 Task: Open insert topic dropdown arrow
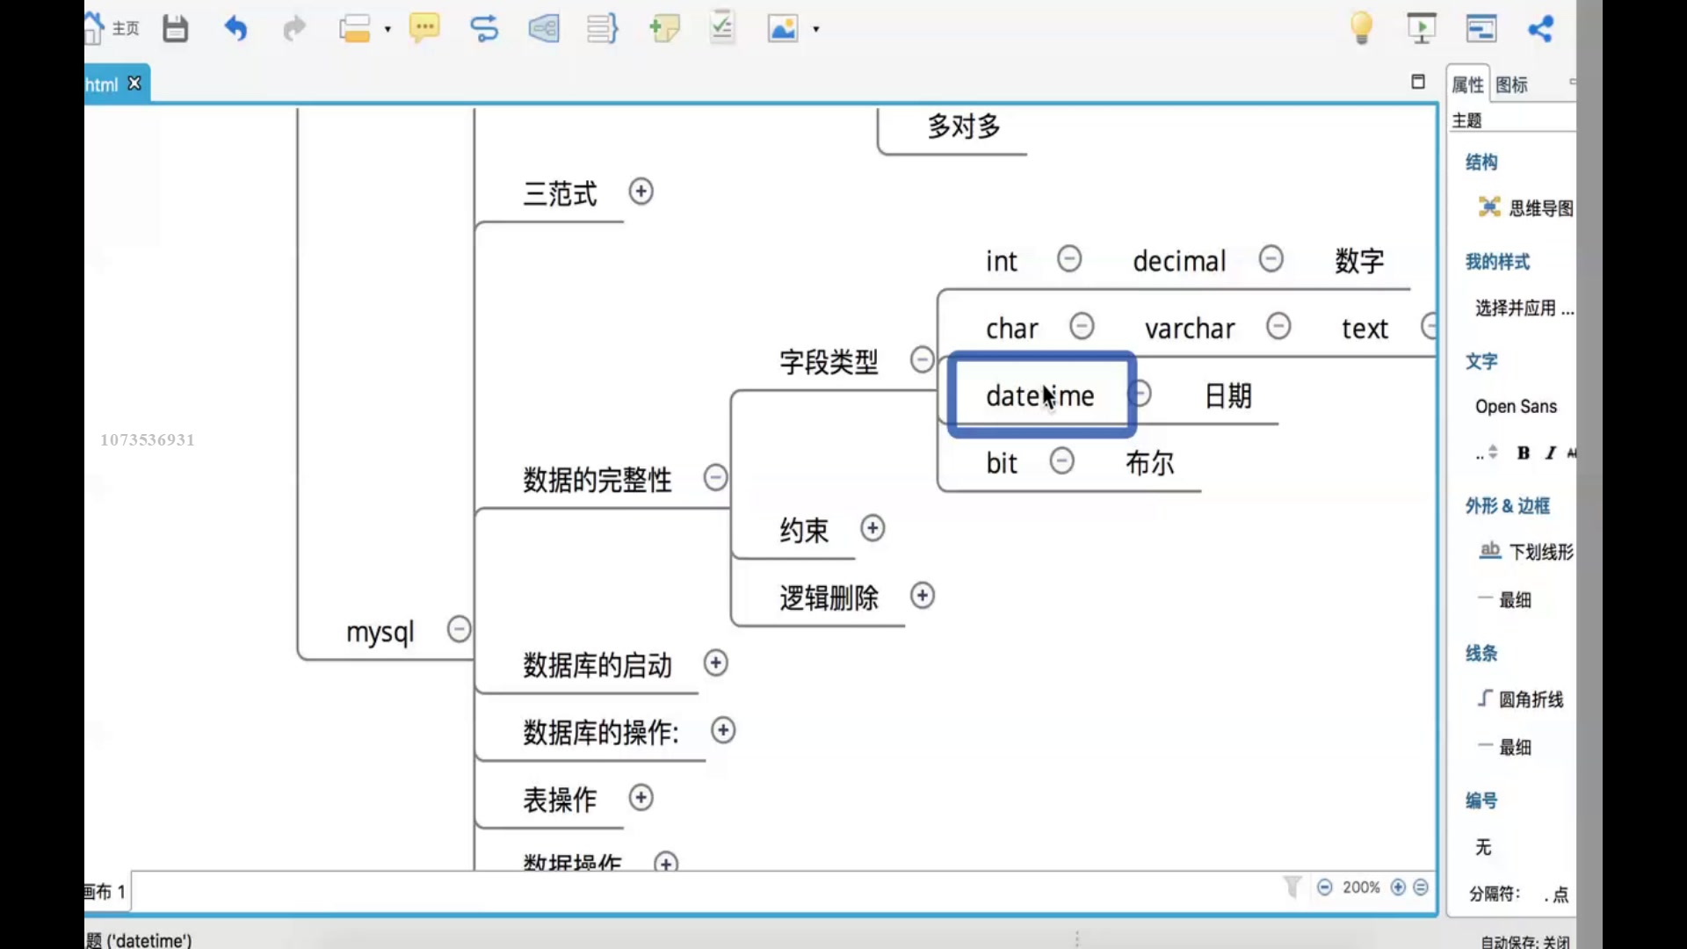click(x=387, y=29)
